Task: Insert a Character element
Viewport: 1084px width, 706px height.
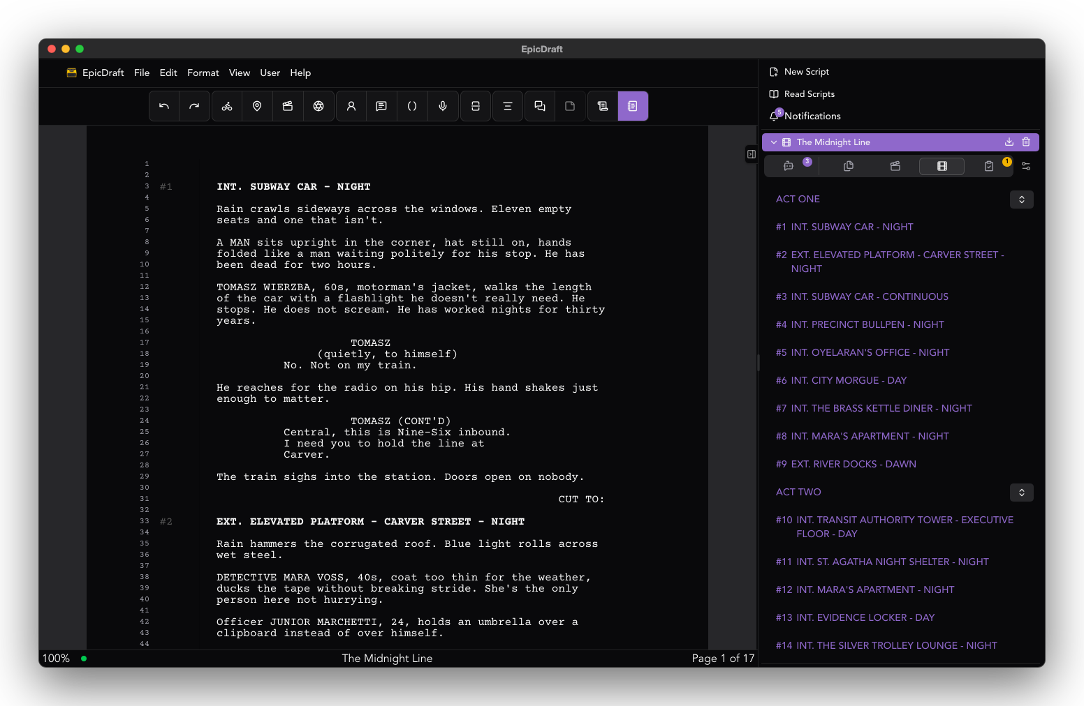Action: pyautogui.click(x=351, y=106)
